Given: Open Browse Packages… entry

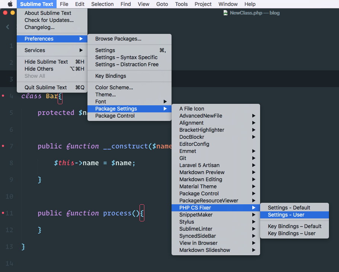Looking at the screenshot, I should coord(118,39).
